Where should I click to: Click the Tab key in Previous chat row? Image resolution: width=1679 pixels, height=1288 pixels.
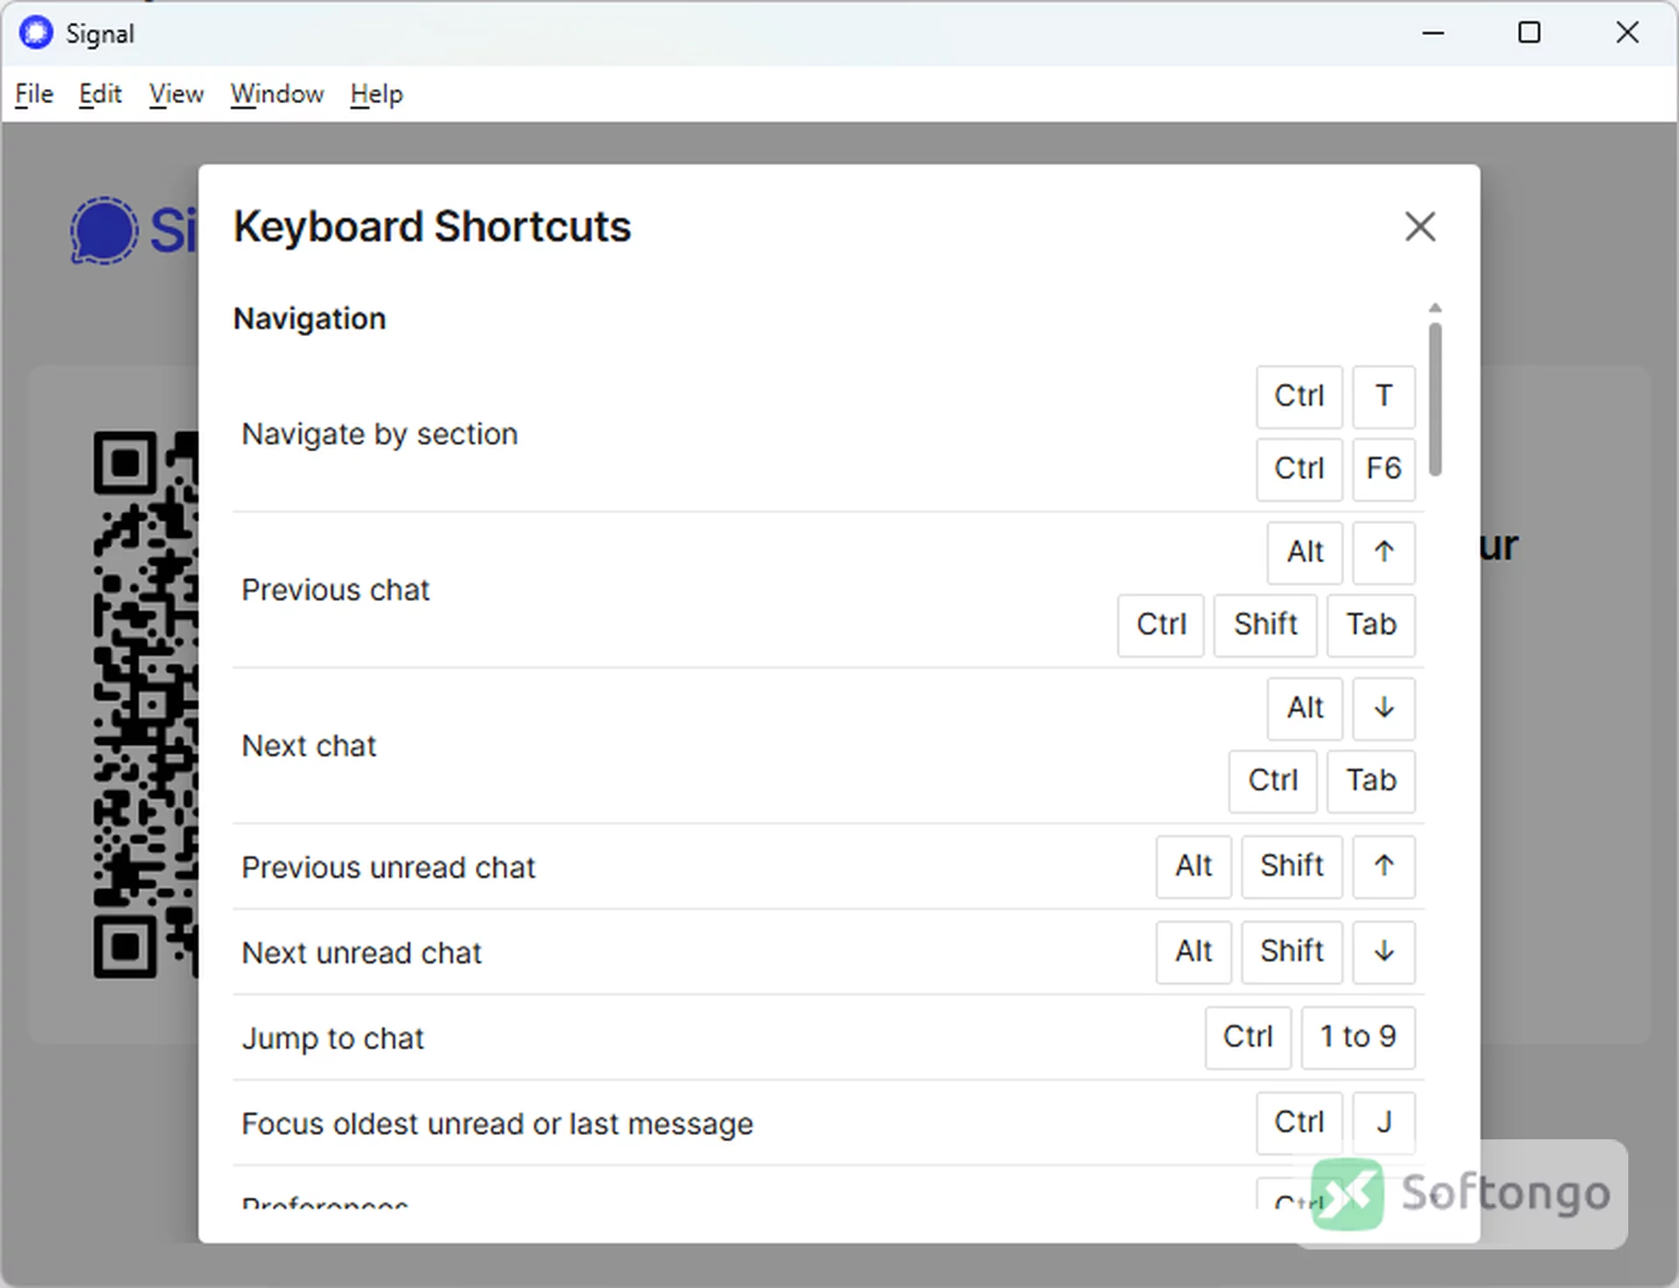click(x=1371, y=625)
